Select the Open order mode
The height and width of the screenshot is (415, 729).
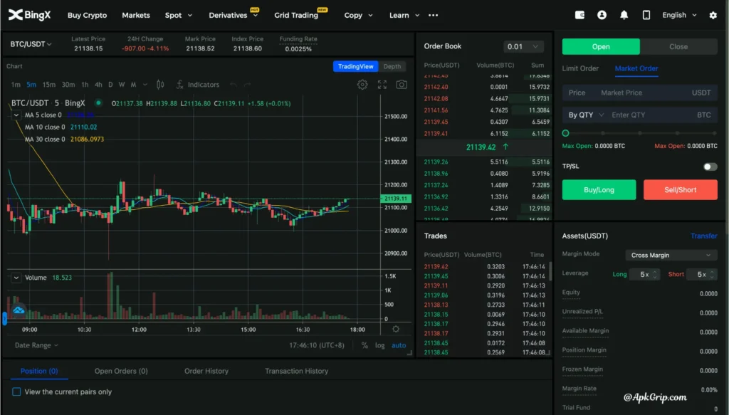(x=601, y=46)
